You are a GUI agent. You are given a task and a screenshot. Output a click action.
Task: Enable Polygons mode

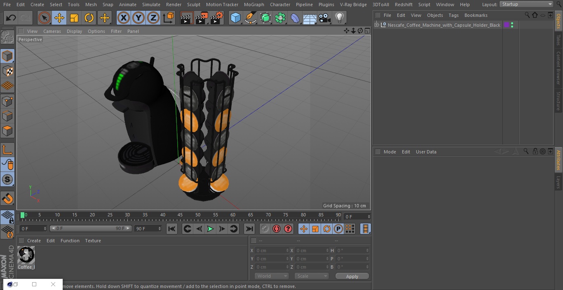pos(7,130)
